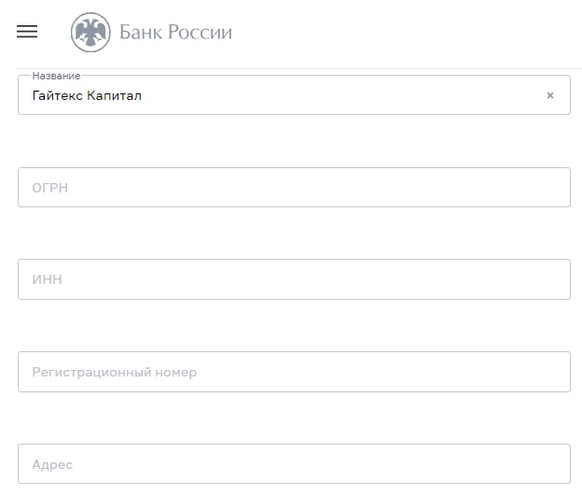Open the hamburger navigation menu
Viewport: 582px width, 496px height.
tap(27, 32)
